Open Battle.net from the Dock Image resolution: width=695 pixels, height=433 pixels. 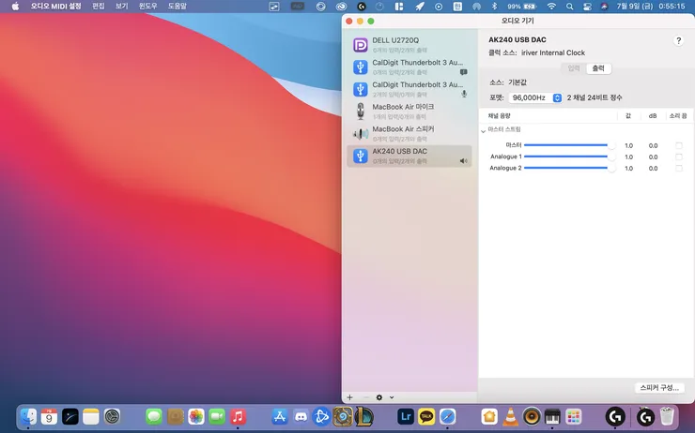[321, 416]
